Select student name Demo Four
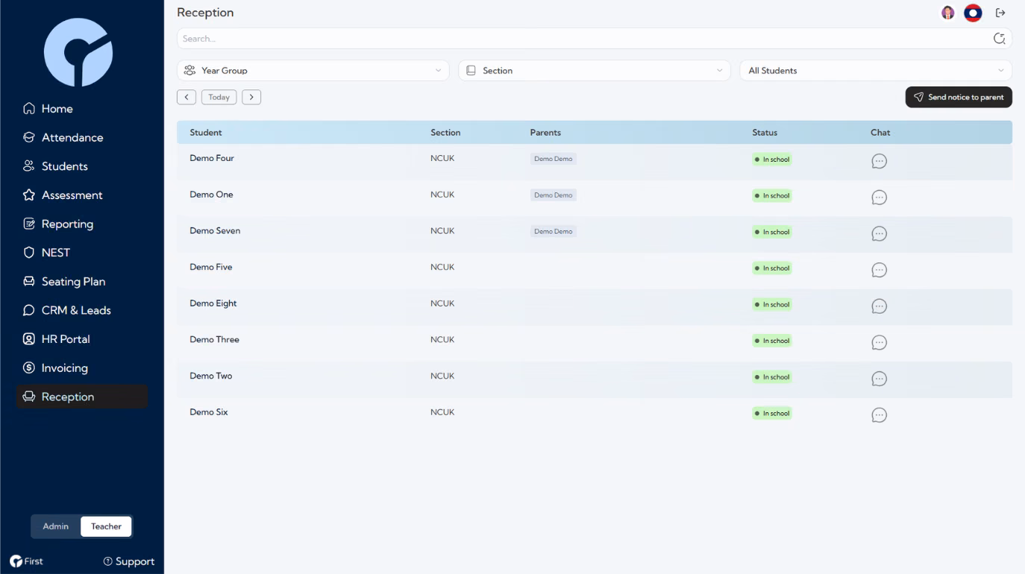 coord(212,158)
